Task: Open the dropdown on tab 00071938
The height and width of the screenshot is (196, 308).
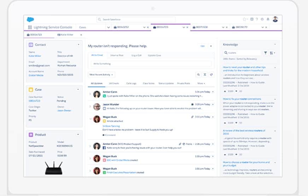Action: coord(223,27)
